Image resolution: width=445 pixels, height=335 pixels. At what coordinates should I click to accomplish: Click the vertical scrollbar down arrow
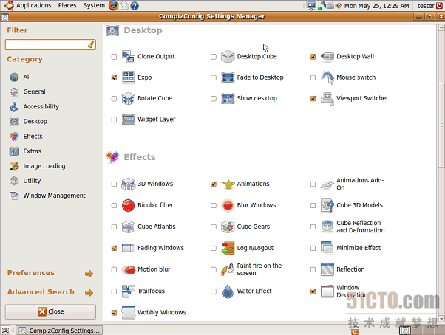[x=441, y=319]
